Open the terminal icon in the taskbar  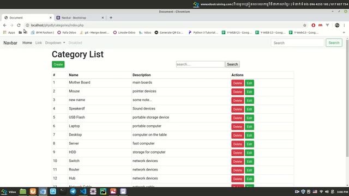pos(63,192)
